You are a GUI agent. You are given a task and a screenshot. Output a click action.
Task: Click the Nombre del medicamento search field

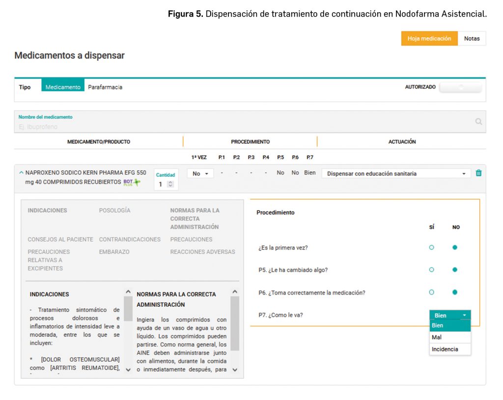pos(241,126)
